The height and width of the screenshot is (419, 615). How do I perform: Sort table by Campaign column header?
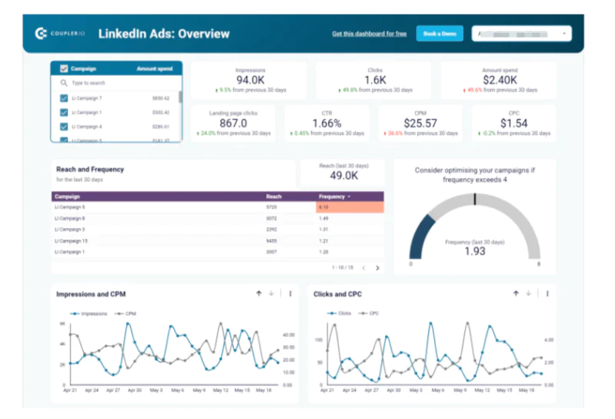click(x=67, y=196)
